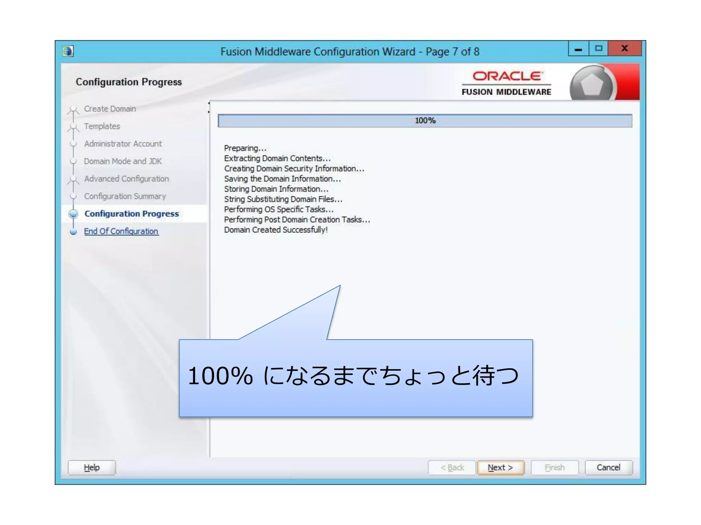Click the wizard application icon in title bar
The image size is (701, 525).
click(68, 51)
